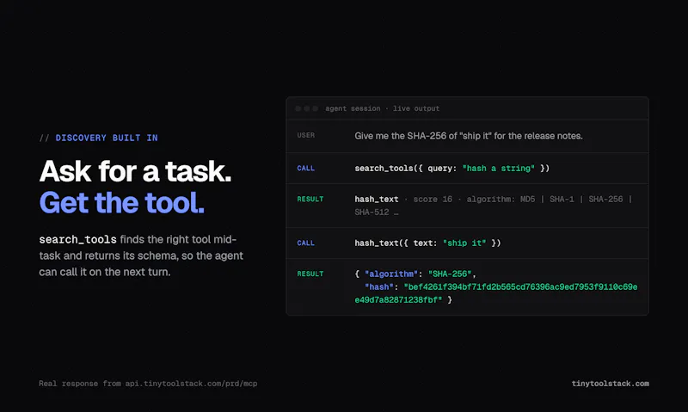Click the middle window dot in the session titlebar
The image size is (688, 412).
click(x=307, y=108)
